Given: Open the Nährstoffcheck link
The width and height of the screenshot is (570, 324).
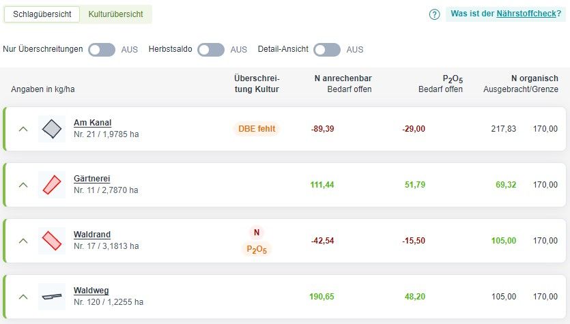Looking at the screenshot, I should click(x=526, y=14).
